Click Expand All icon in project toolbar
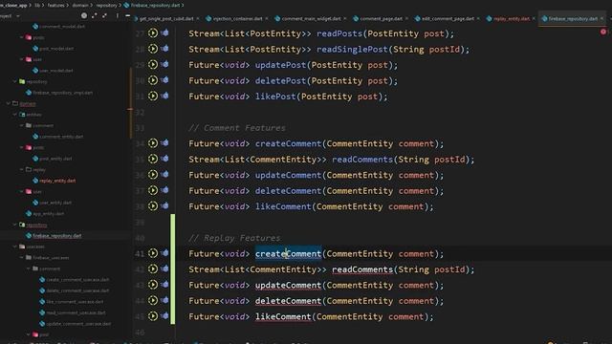 coord(94,15)
